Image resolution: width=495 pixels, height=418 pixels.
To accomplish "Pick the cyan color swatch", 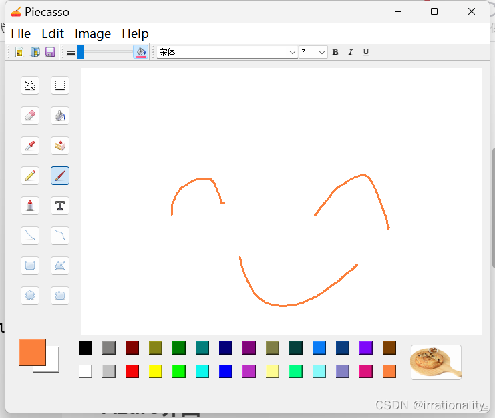I will (x=202, y=371).
